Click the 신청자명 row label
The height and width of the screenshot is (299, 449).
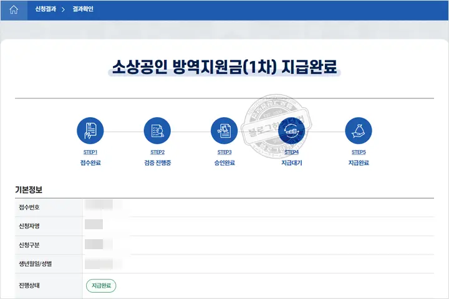(29, 226)
